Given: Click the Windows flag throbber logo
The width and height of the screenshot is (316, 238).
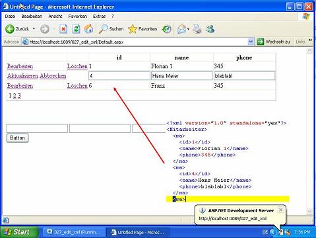Looking at the screenshot, I should pos(306,17).
